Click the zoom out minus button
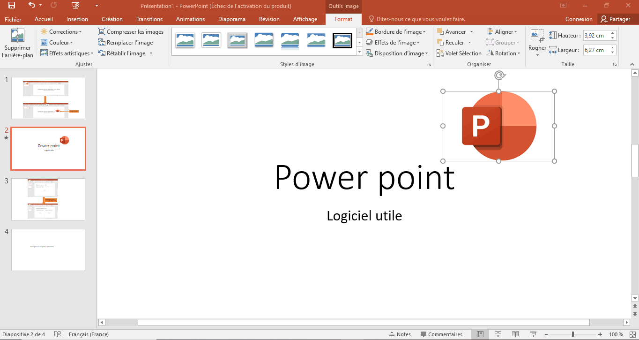Image resolution: width=639 pixels, height=340 pixels. (x=546, y=334)
